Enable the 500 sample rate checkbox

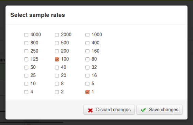point(57,43)
